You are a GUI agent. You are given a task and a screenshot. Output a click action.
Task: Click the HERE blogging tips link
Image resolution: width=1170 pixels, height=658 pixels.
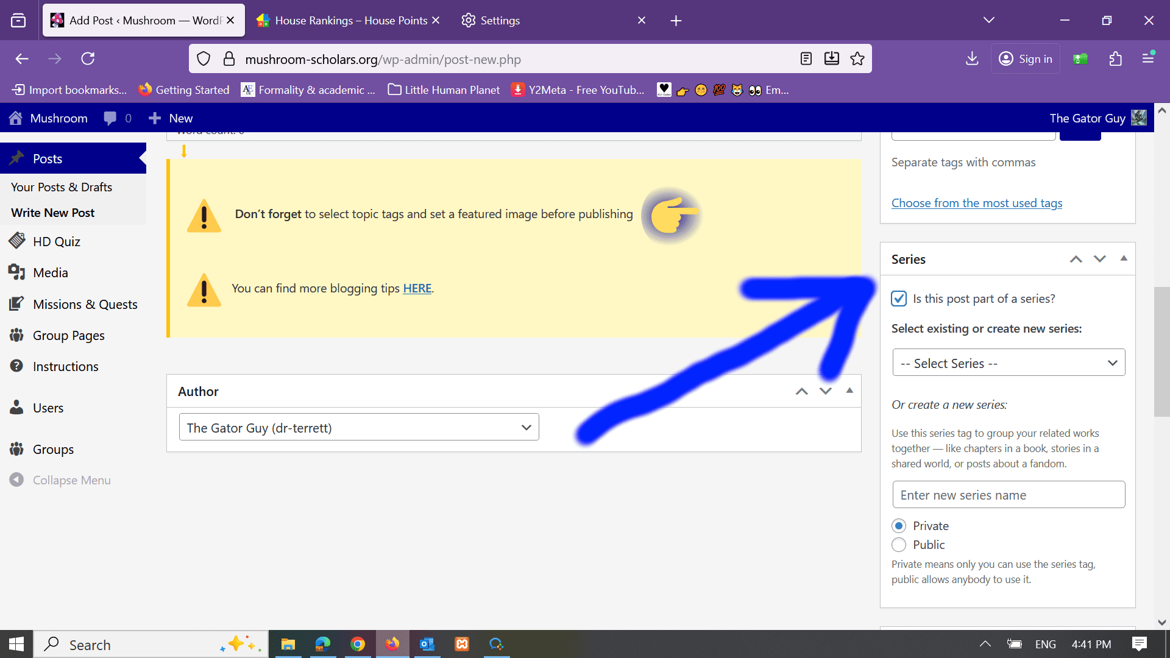click(417, 288)
